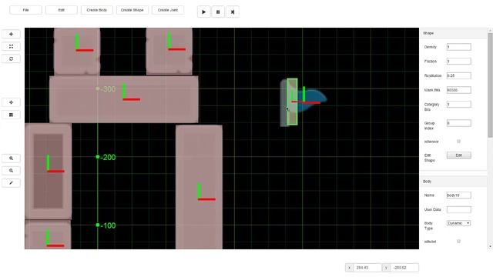The height and width of the screenshot is (277, 493).
Task: Click the X coordinate field below the canvas
Action: point(367,268)
